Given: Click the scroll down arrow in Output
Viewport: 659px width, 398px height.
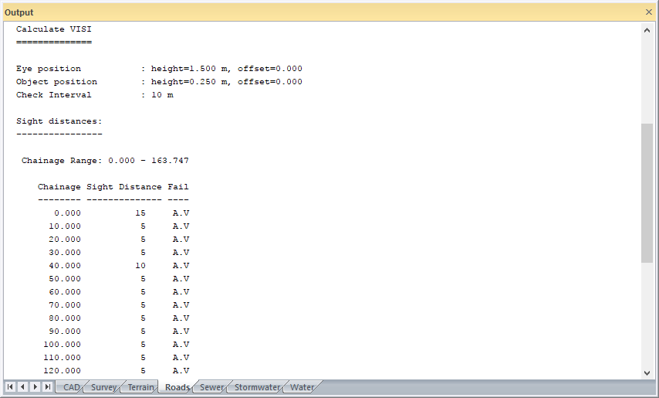Looking at the screenshot, I should (x=647, y=372).
